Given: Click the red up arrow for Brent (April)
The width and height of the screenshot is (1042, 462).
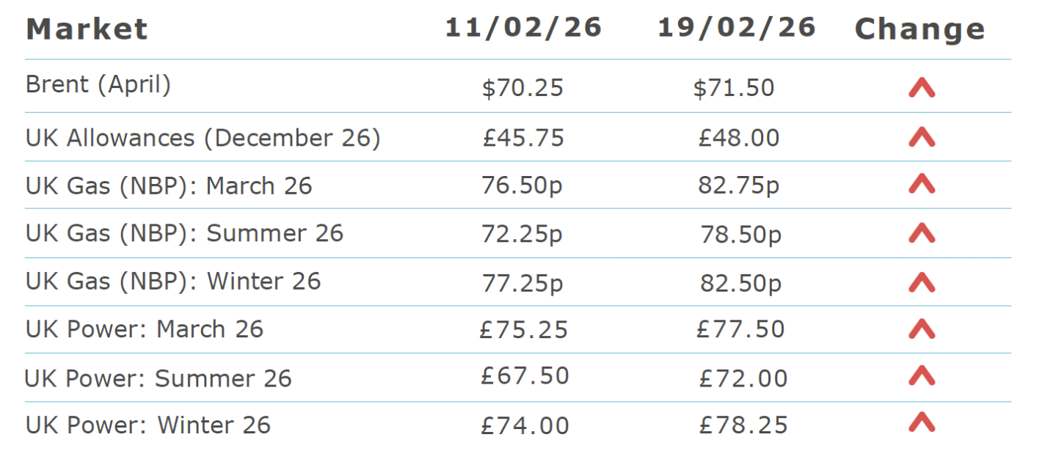Looking at the screenshot, I should point(922,89).
